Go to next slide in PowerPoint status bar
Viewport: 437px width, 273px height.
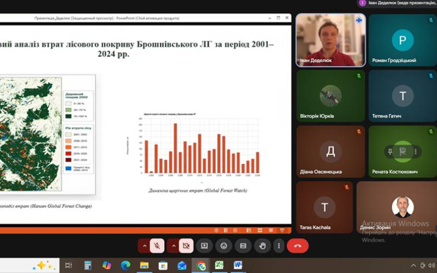(x=235, y=230)
